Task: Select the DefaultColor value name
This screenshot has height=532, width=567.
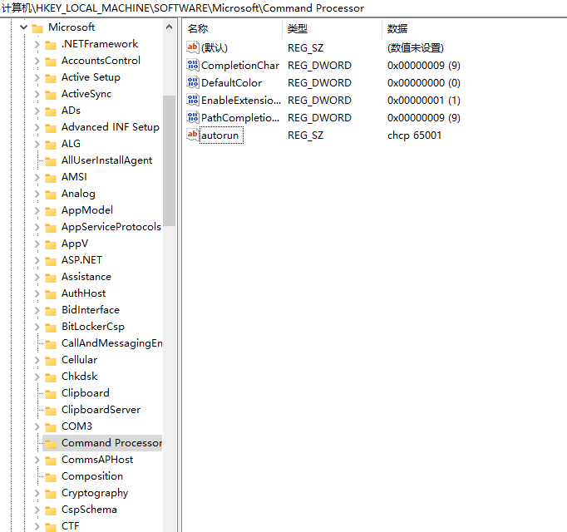Action: pos(231,83)
